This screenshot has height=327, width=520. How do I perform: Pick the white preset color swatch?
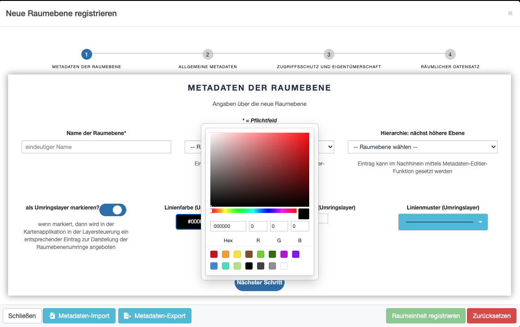[284, 266]
